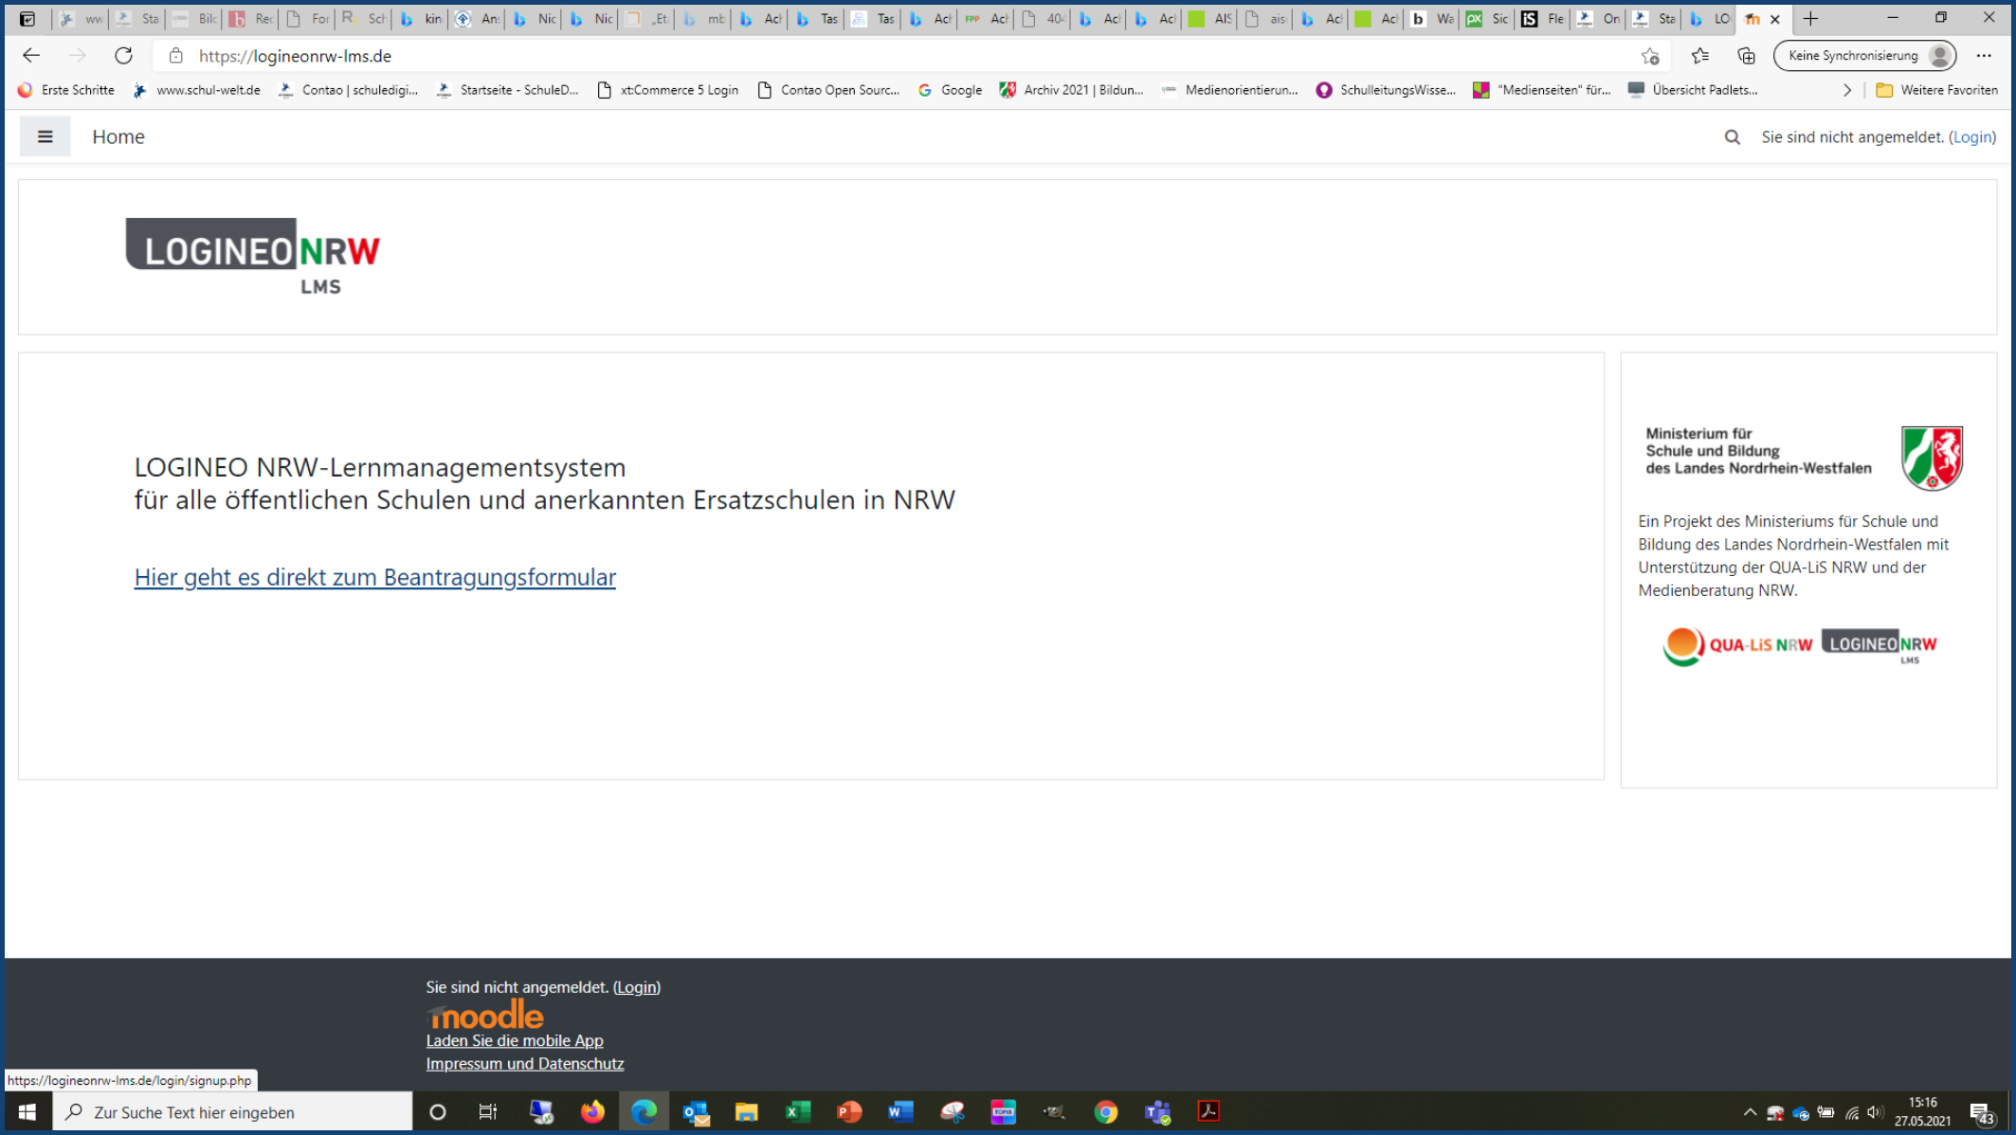
Task: Click Laden Sie die mobile App link
Action: coord(514,1040)
